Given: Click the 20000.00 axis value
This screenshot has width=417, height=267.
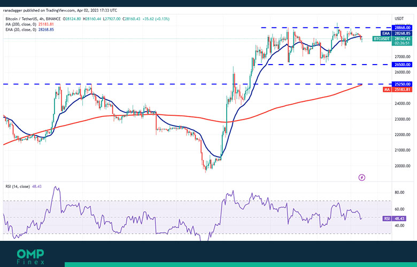Looking at the screenshot, I should (403, 166).
